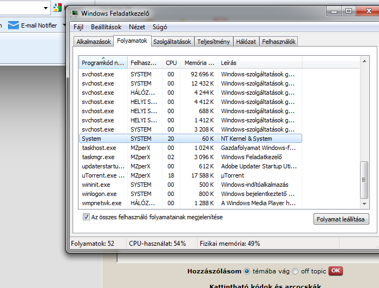Image resolution: width=379 pixels, height=288 pixels.
Task: Select the uTorrent.exe process row
Action: tap(191, 175)
